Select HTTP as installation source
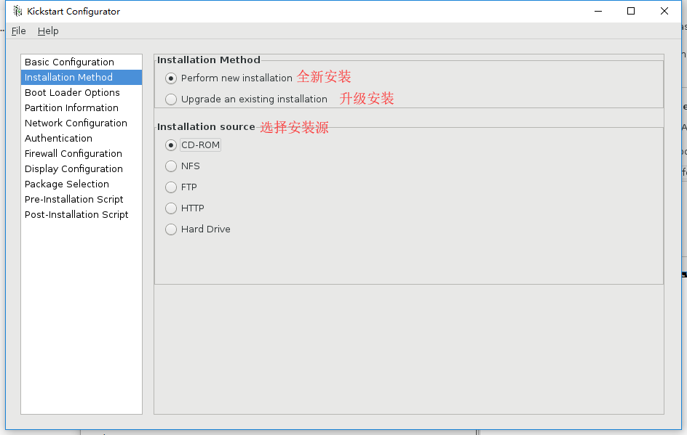687x435 pixels. click(171, 208)
